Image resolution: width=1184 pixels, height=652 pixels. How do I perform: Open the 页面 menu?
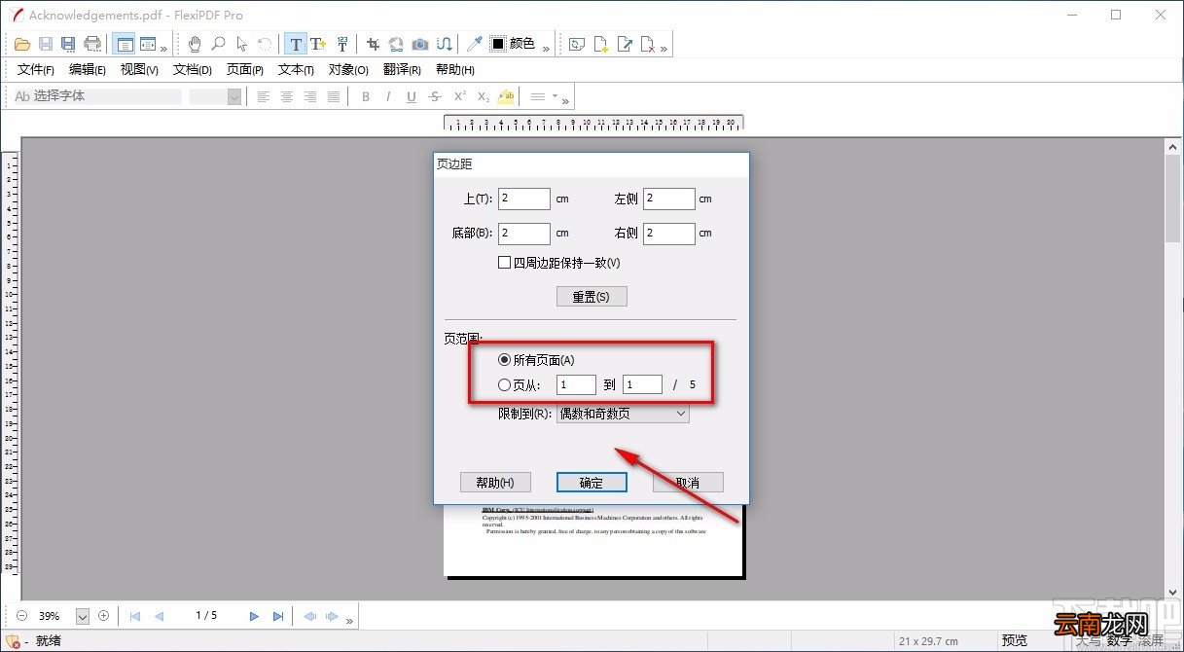click(x=244, y=69)
